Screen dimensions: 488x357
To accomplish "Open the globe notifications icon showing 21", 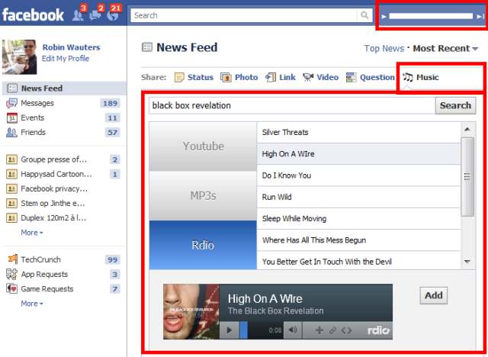I will pos(113,15).
